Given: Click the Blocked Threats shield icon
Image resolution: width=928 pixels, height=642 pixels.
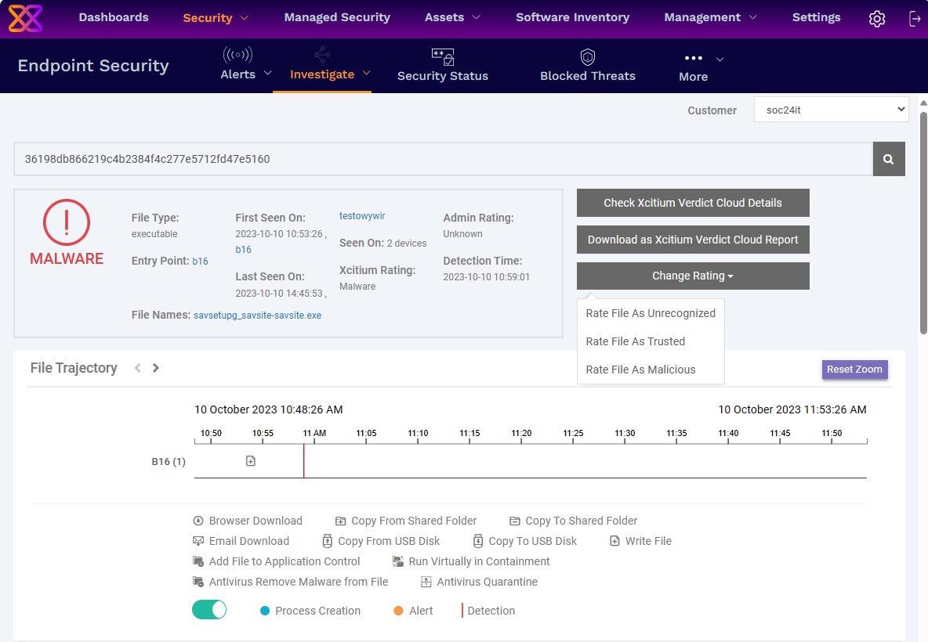Looking at the screenshot, I should click(588, 56).
